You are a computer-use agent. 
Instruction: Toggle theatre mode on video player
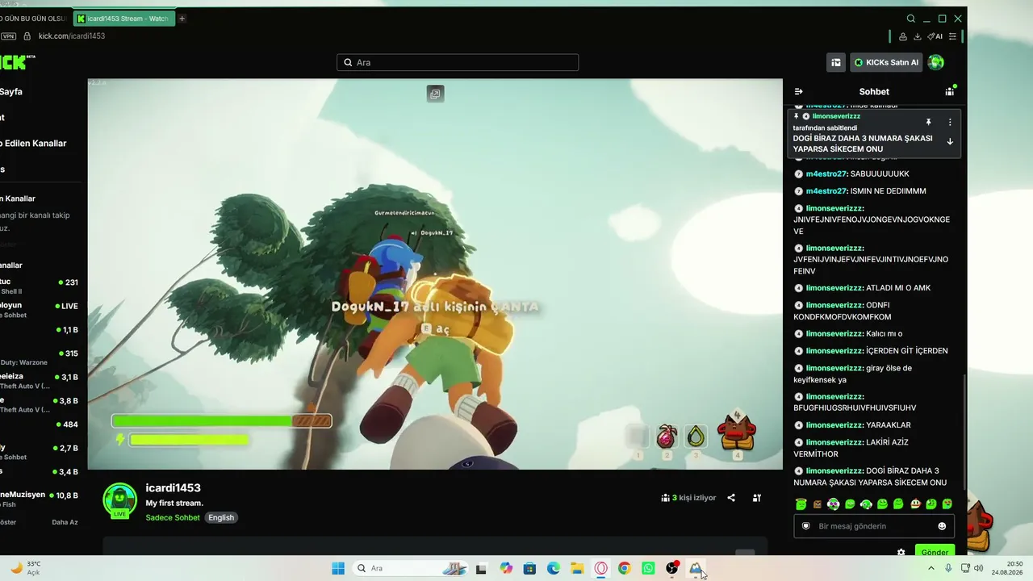435,94
